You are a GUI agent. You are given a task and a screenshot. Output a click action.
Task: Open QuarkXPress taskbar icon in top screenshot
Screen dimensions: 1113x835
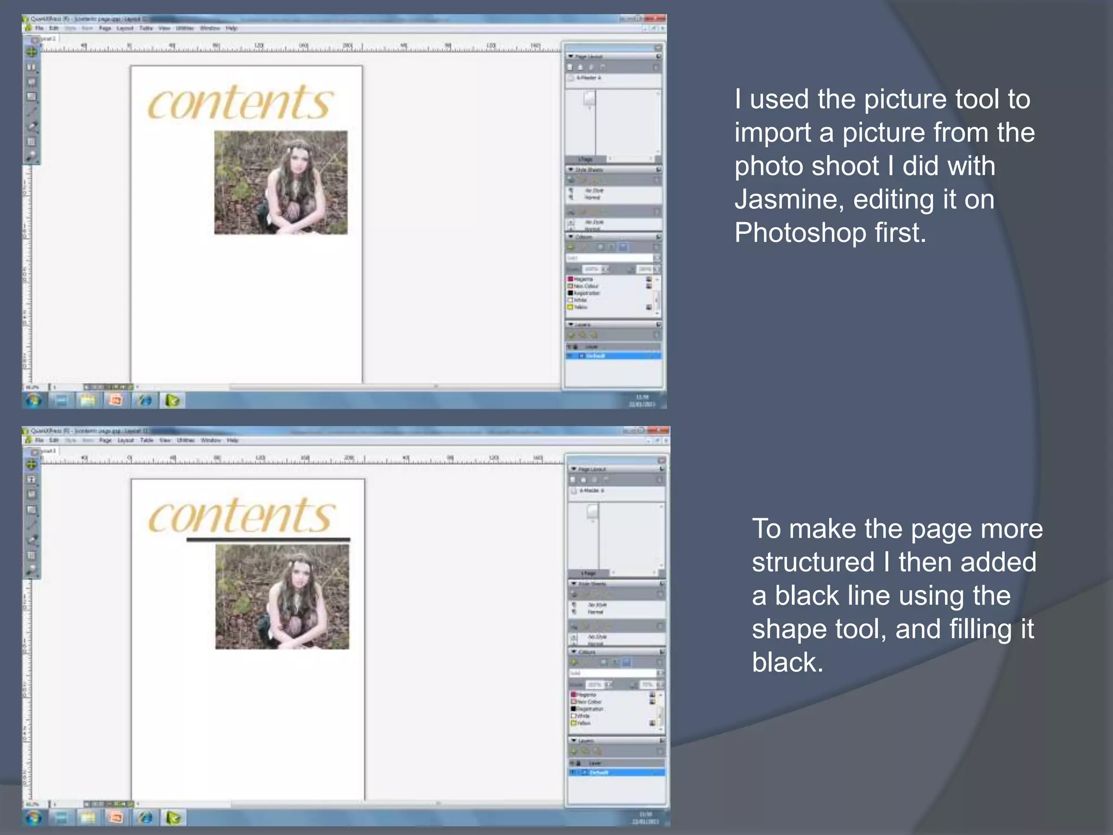[172, 401]
